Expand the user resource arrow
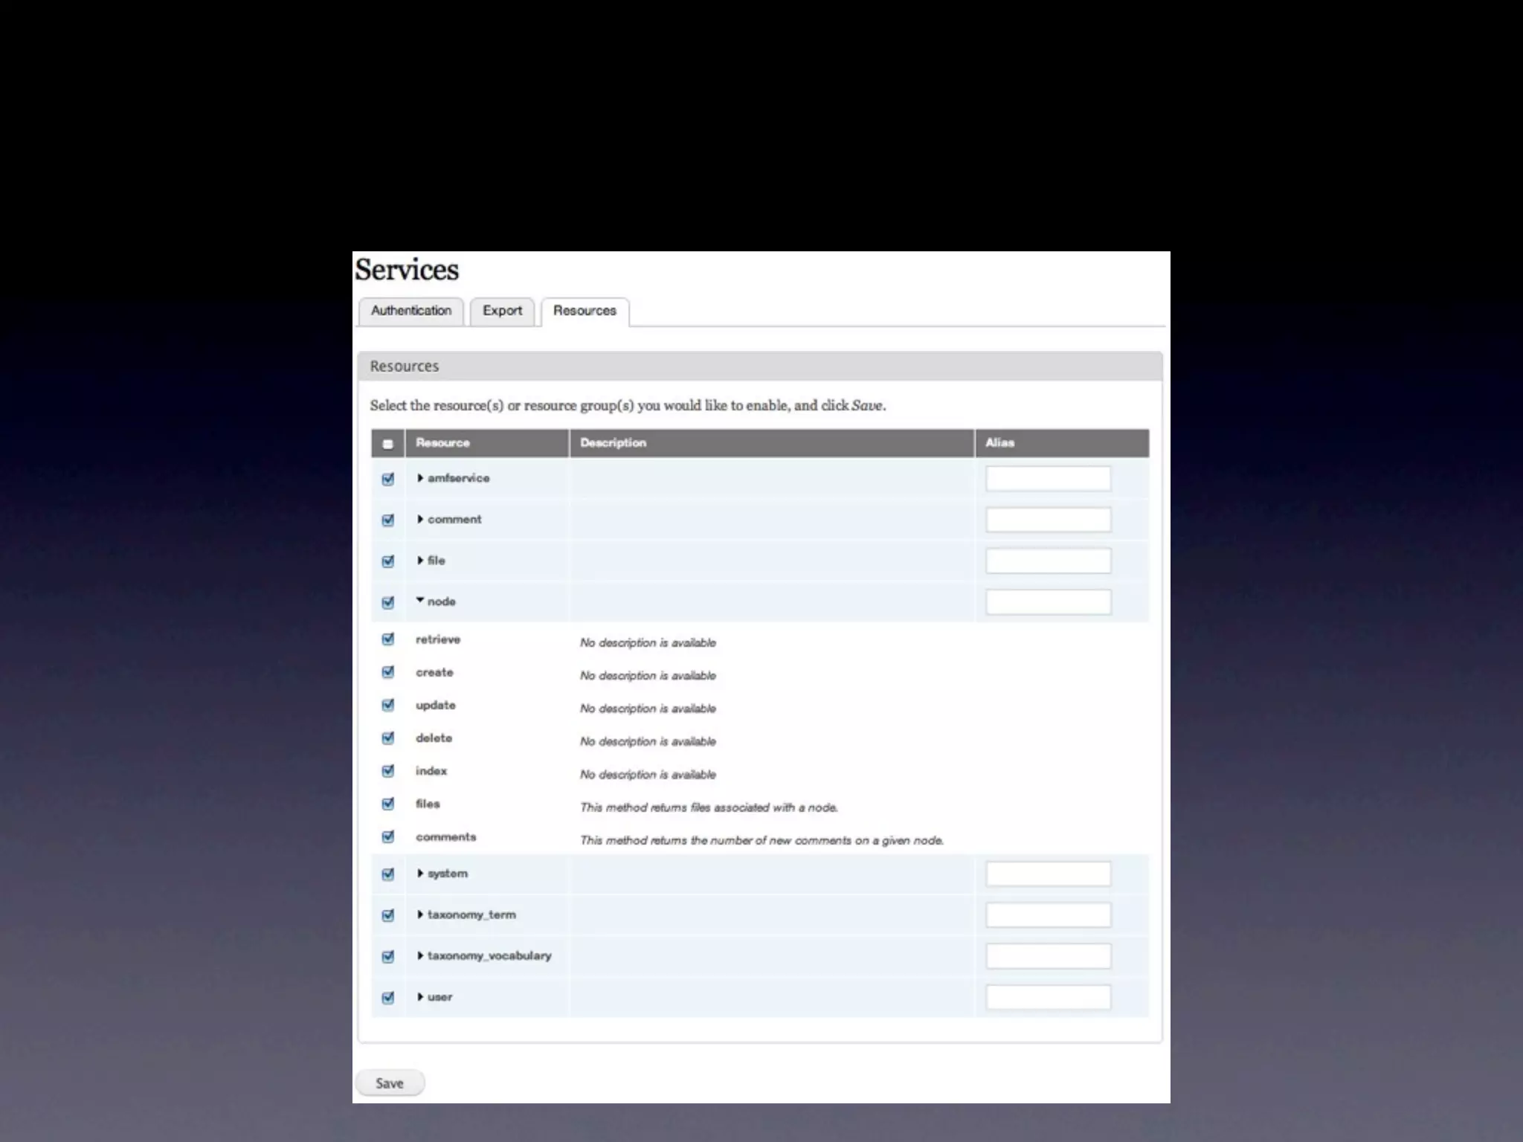1523x1142 pixels. (420, 996)
